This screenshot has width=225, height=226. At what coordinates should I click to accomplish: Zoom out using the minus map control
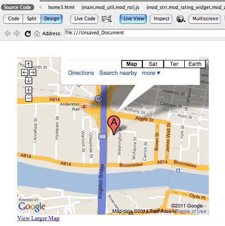(x=28, y=98)
